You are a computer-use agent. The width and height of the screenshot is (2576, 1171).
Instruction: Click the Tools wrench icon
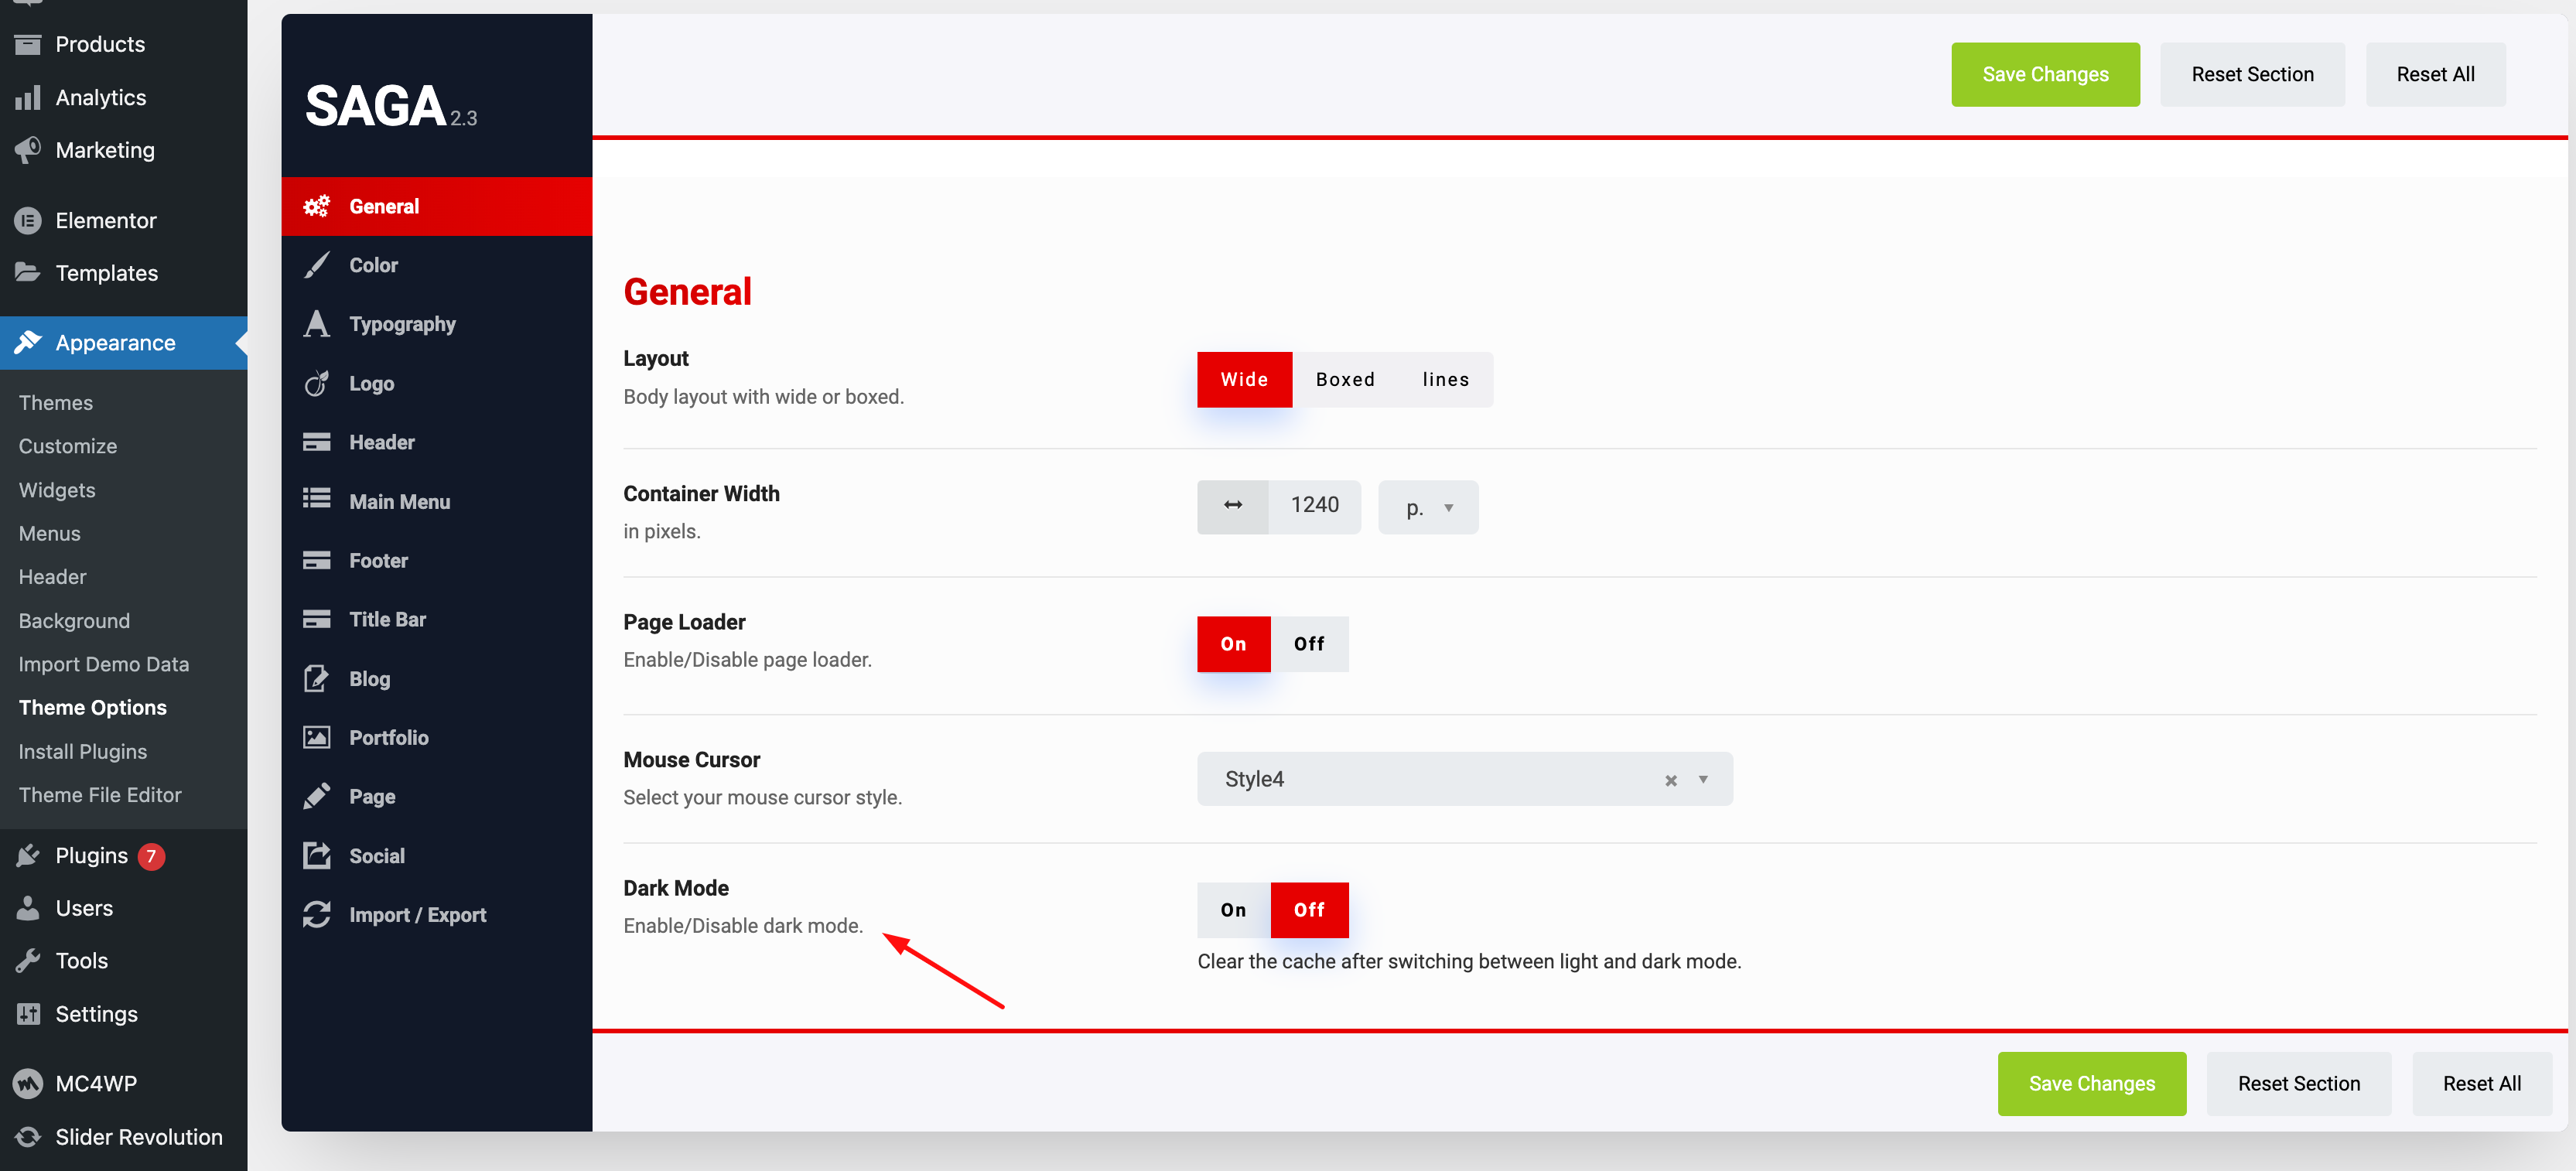(x=28, y=960)
